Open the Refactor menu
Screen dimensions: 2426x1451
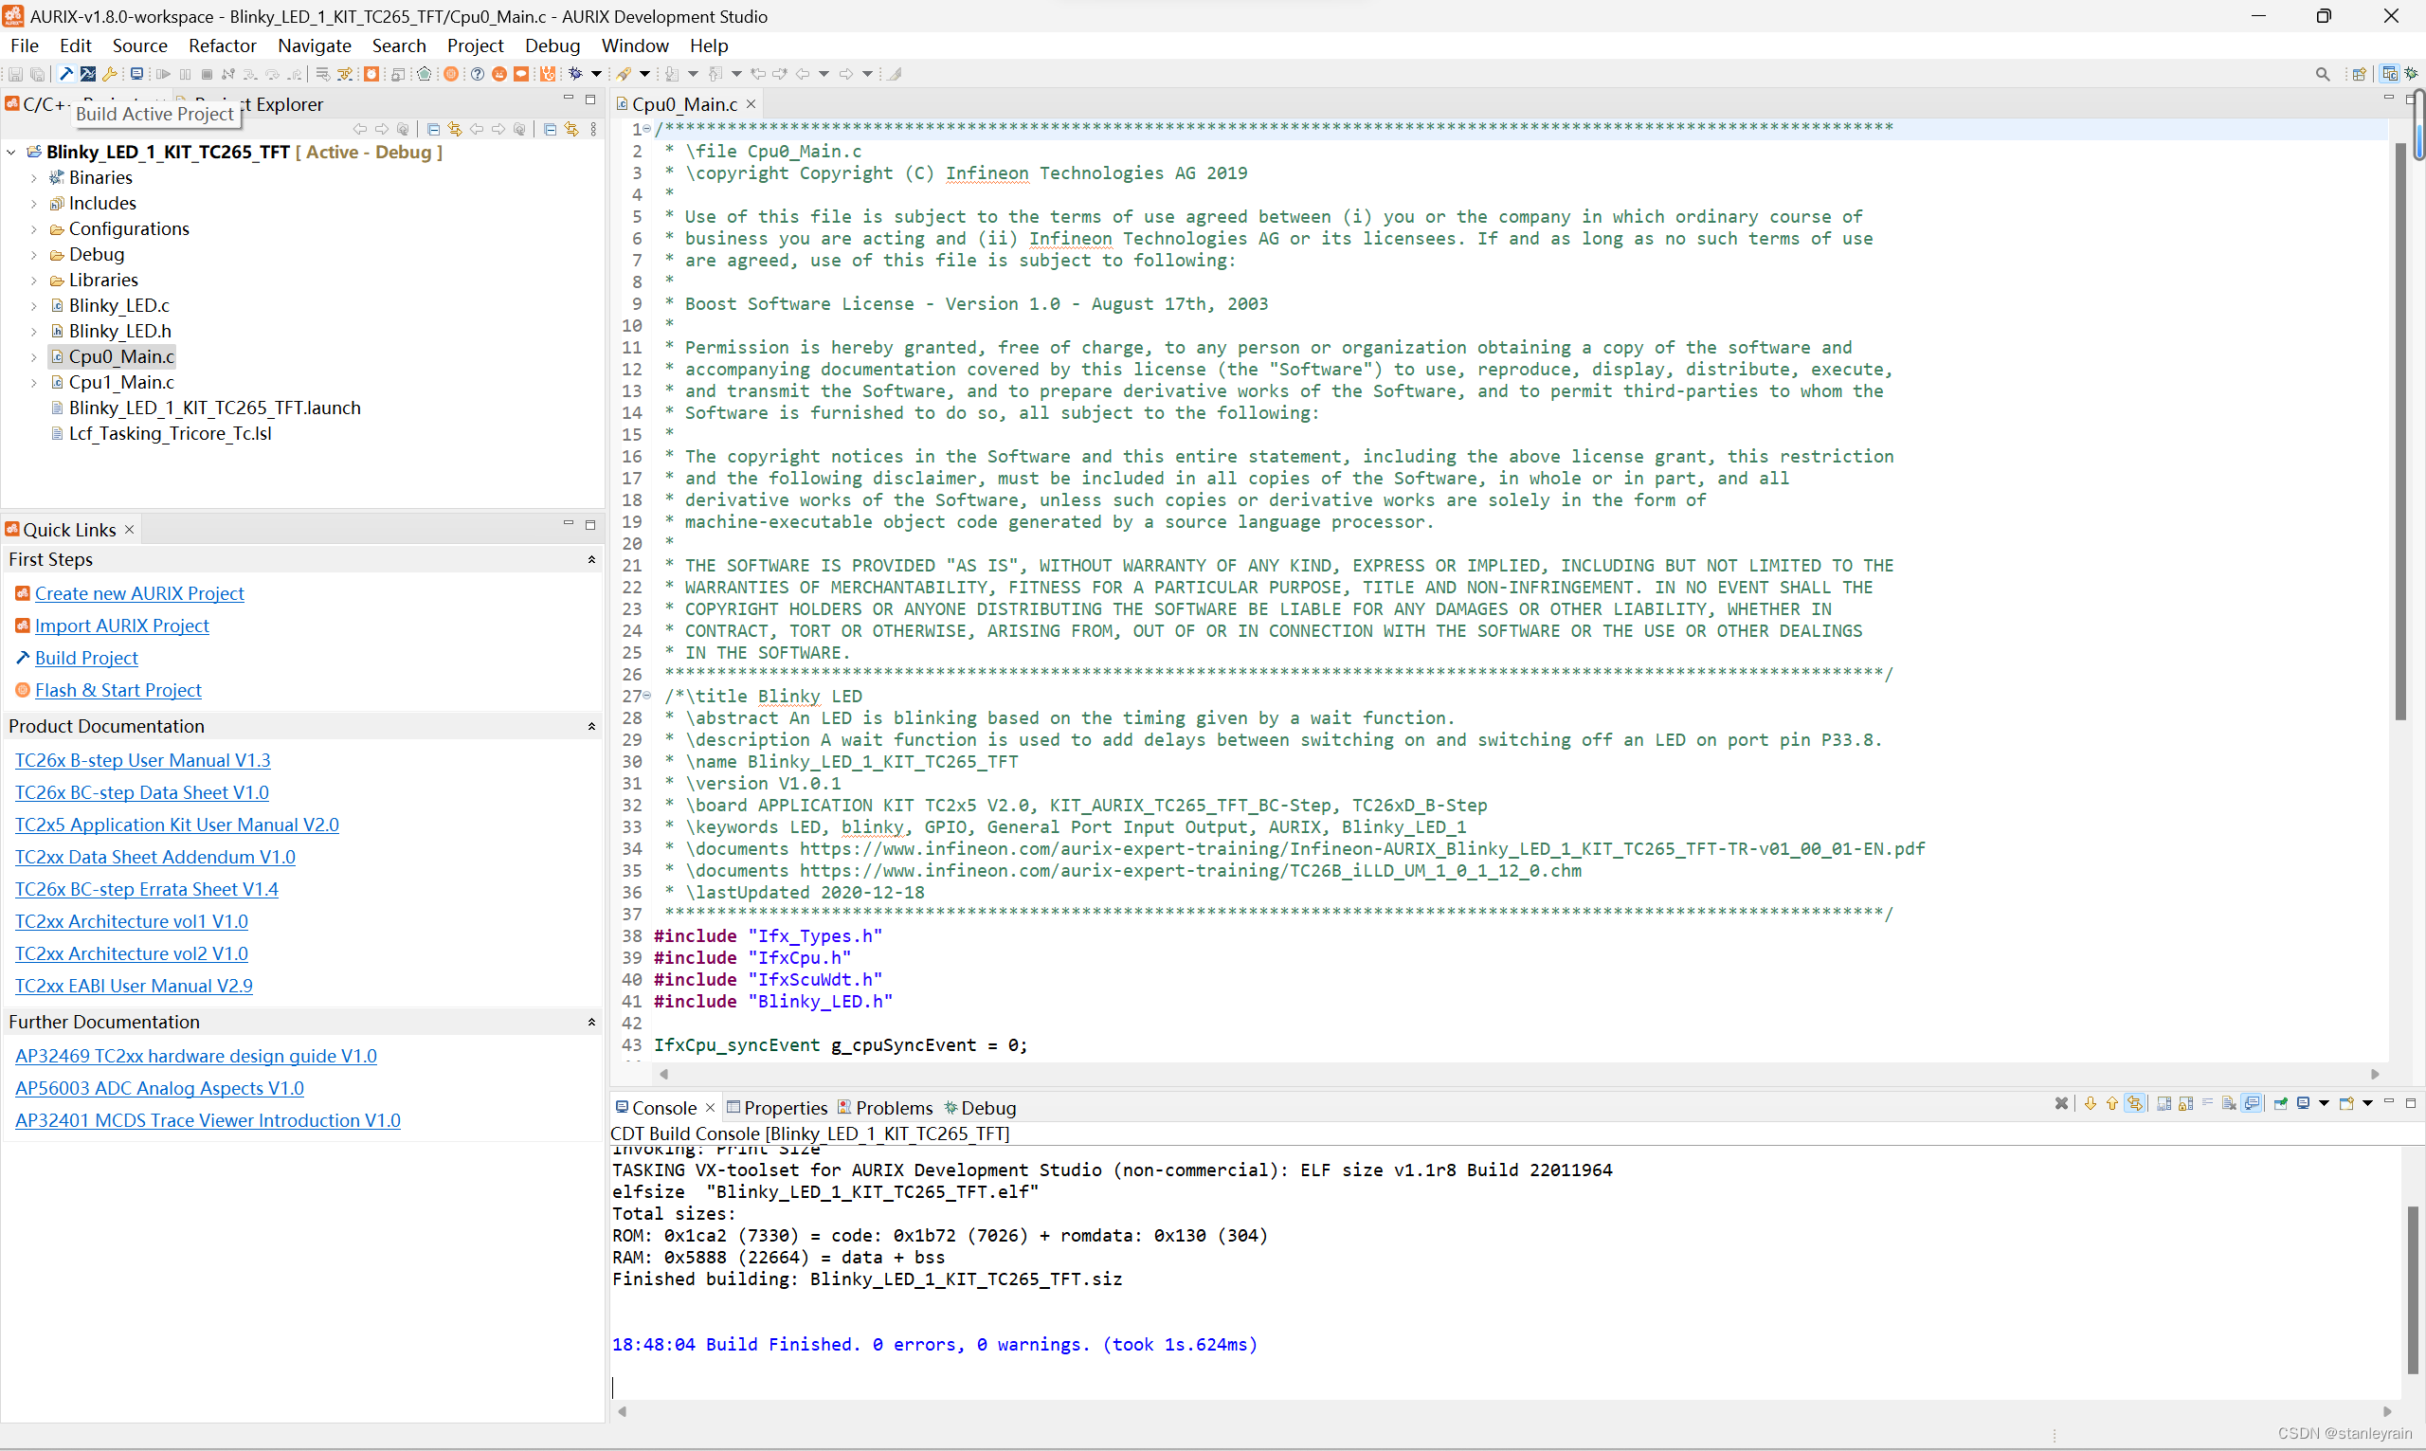click(222, 45)
